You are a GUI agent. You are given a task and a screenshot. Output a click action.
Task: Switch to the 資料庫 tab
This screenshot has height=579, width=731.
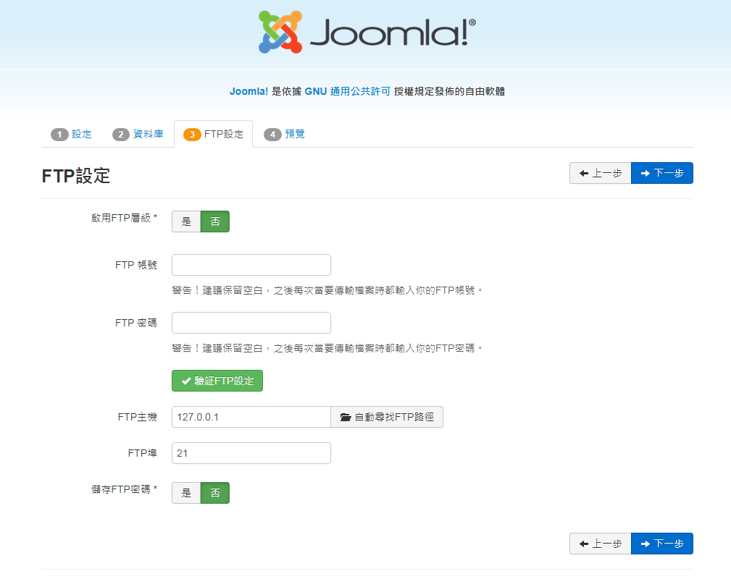tap(149, 135)
